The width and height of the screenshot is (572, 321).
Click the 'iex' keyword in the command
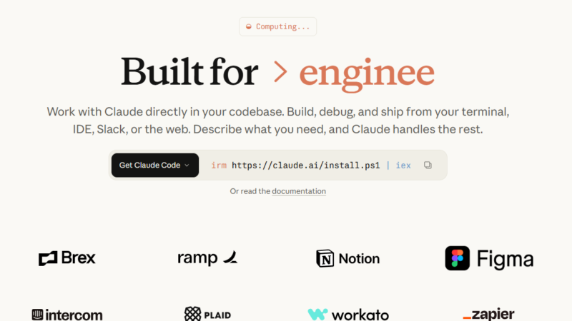pos(403,165)
